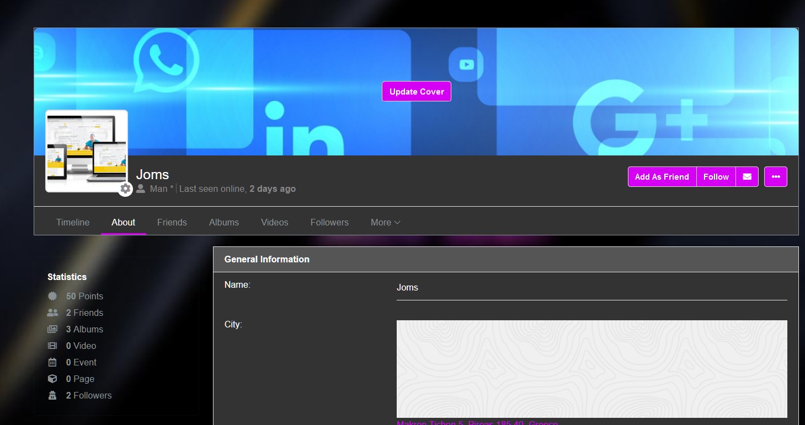Screen dimensions: 805x425
Task: Click the Friends icon in Statistics
Action: (x=52, y=313)
